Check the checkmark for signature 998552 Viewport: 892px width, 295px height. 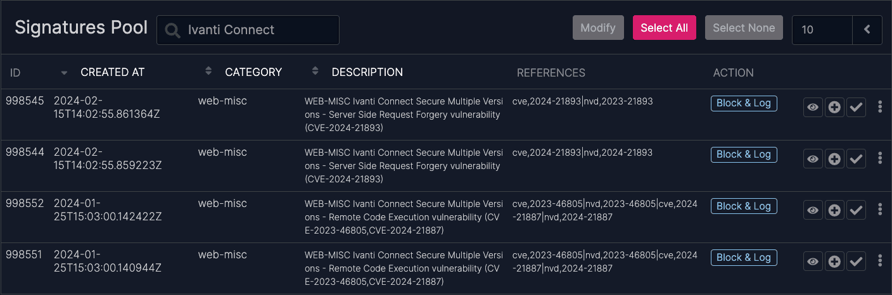pos(856,210)
